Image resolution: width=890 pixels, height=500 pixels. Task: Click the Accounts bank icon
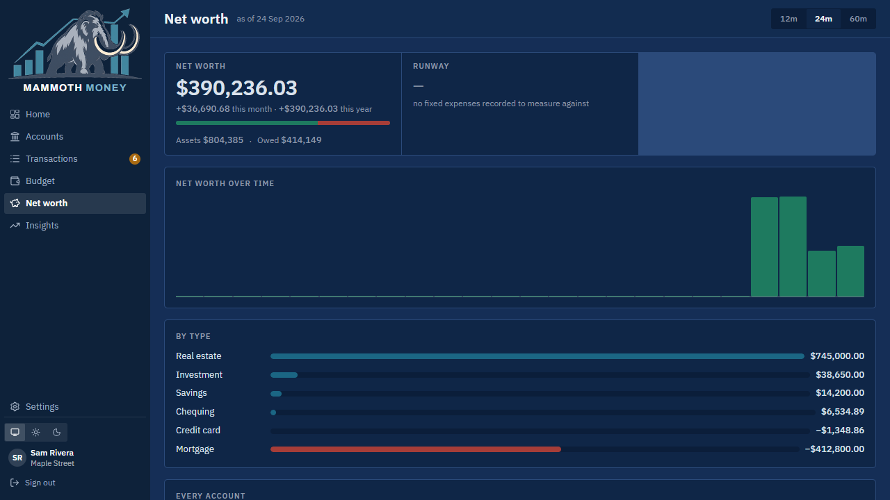click(x=15, y=137)
